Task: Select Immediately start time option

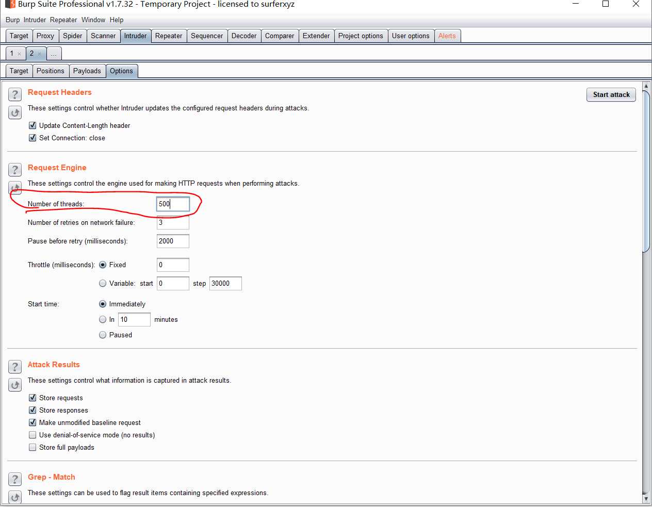Action: pyautogui.click(x=103, y=304)
